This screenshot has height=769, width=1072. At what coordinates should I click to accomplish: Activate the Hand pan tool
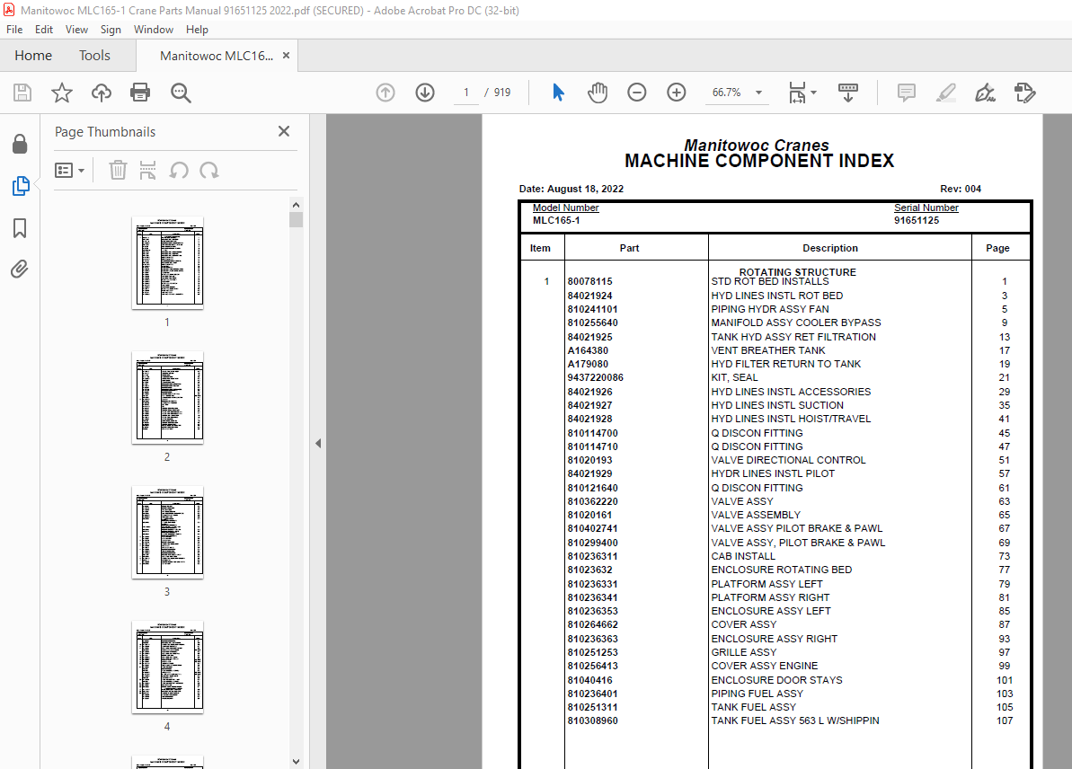(598, 93)
